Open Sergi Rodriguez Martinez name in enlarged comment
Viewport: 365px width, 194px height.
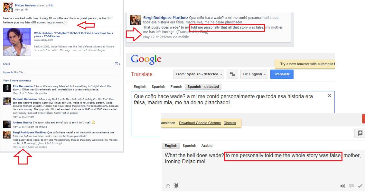[165, 18]
